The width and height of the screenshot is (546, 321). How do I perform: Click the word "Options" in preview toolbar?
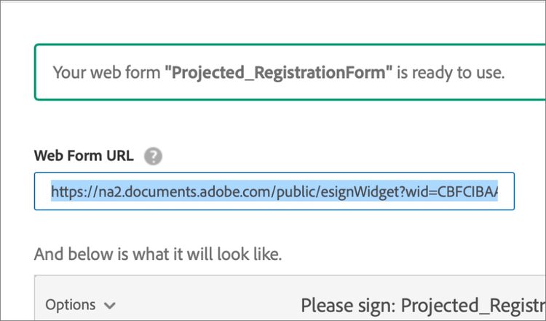coord(71,304)
